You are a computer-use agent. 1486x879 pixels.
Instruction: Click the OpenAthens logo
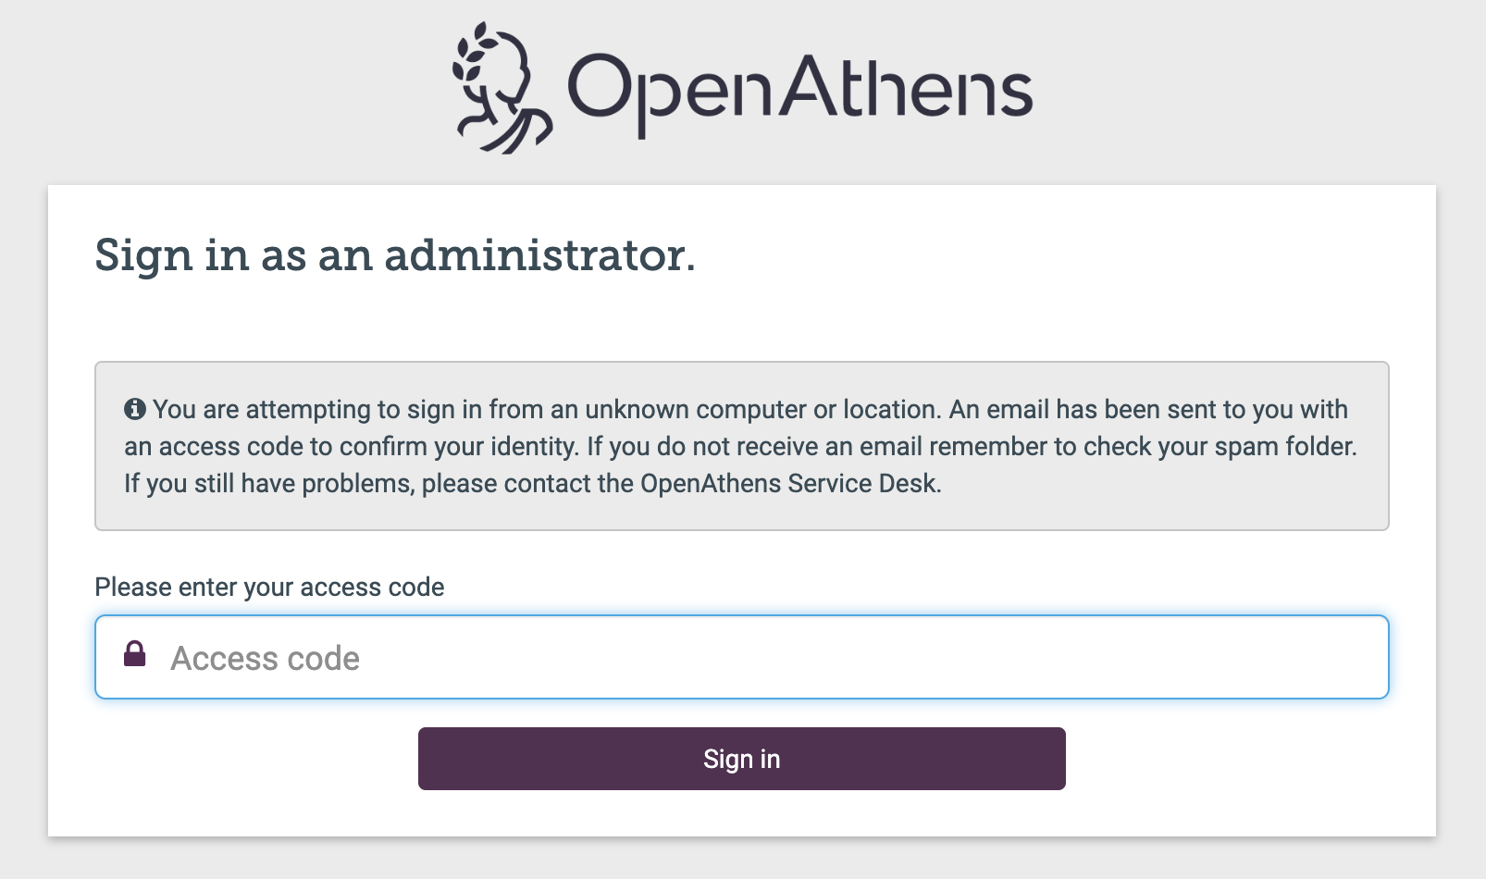click(x=740, y=83)
